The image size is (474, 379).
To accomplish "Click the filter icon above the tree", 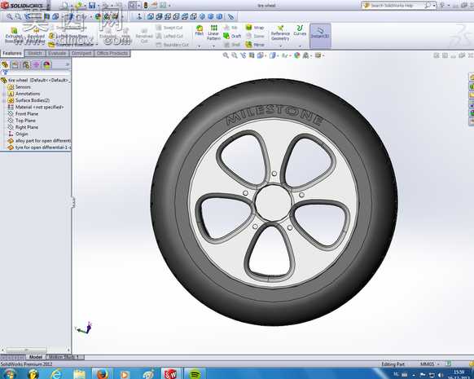I will tap(5, 73).
